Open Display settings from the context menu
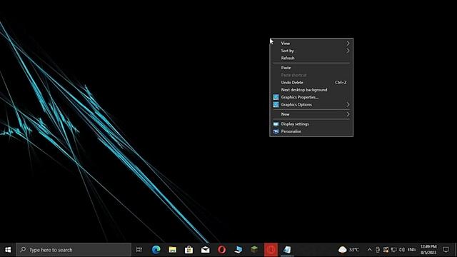This screenshot has height=257, width=457. click(311, 124)
